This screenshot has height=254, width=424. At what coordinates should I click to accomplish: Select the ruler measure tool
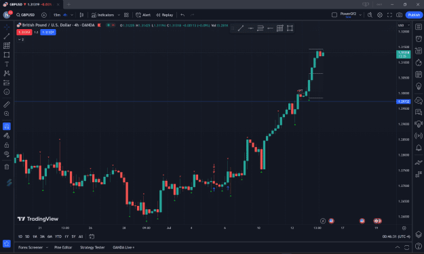pyautogui.click(x=7, y=104)
